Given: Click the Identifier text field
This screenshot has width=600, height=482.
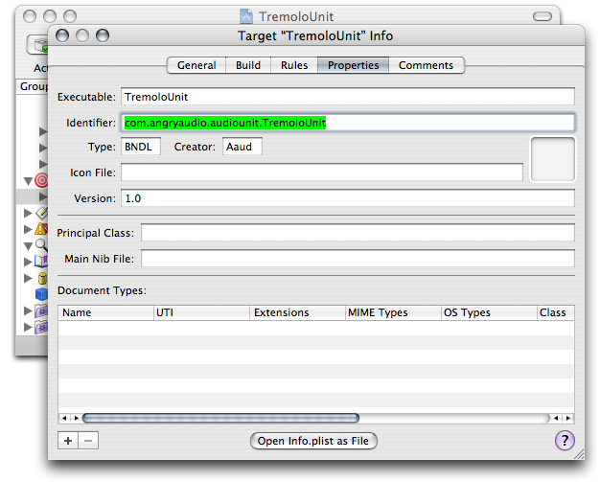Looking at the screenshot, I should click(x=347, y=123).
